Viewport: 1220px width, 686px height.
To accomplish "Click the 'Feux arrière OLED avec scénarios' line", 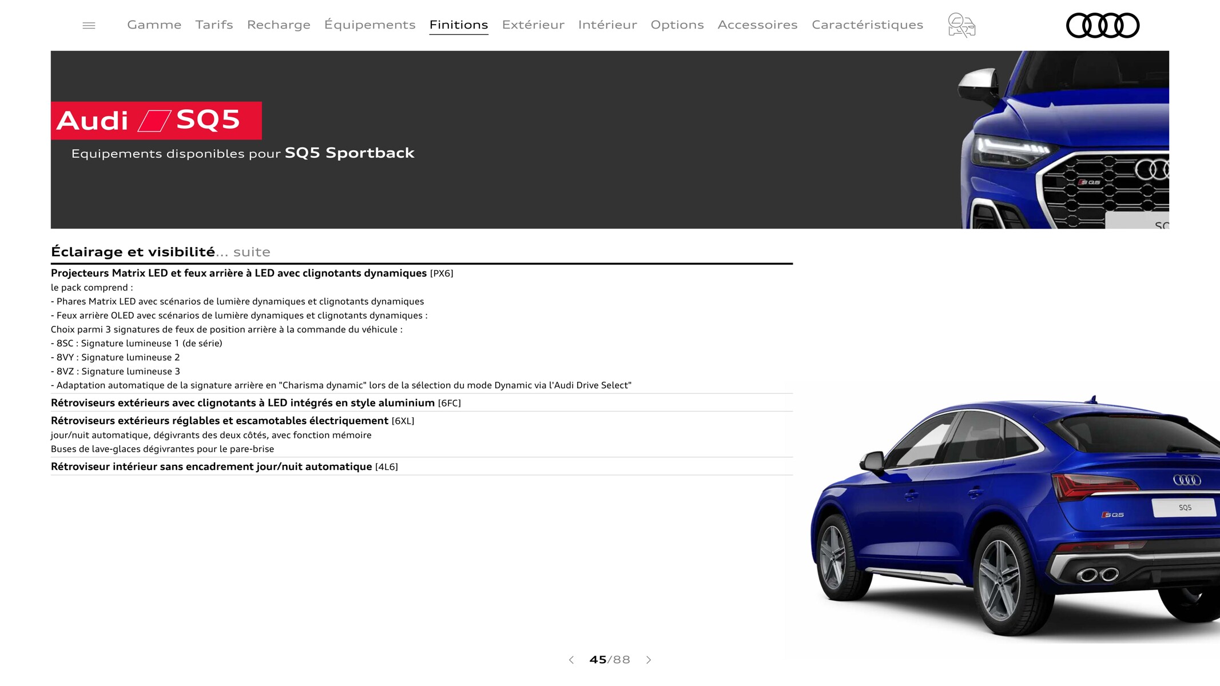I will pyautogui.click(x=239, y=316).
